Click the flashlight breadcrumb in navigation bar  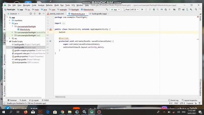(74, 10)
